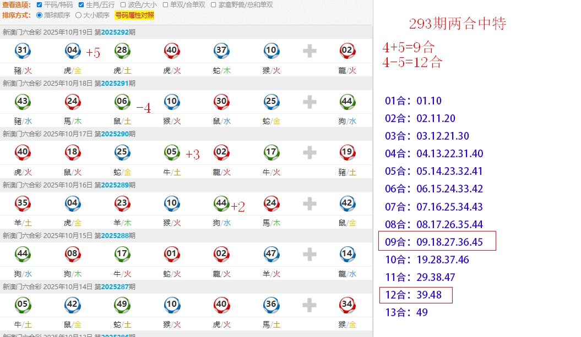Select 落球顺序 sort order
The height and width of the screenshot is (337, 581).
[39, 15]
